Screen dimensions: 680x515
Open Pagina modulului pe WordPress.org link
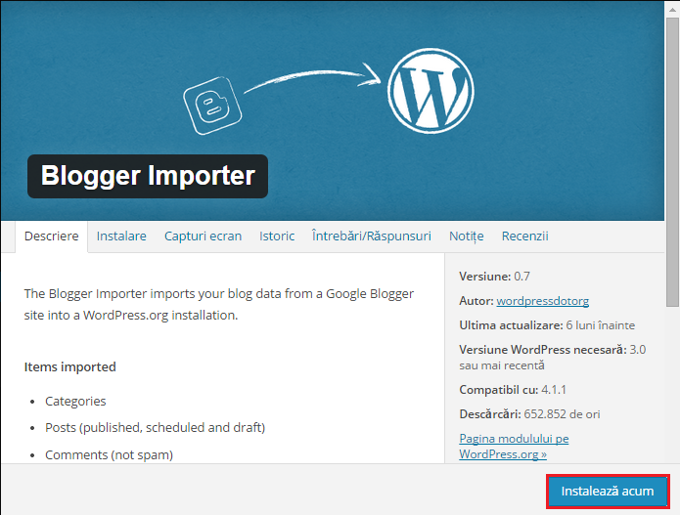[x=514, y=447]
